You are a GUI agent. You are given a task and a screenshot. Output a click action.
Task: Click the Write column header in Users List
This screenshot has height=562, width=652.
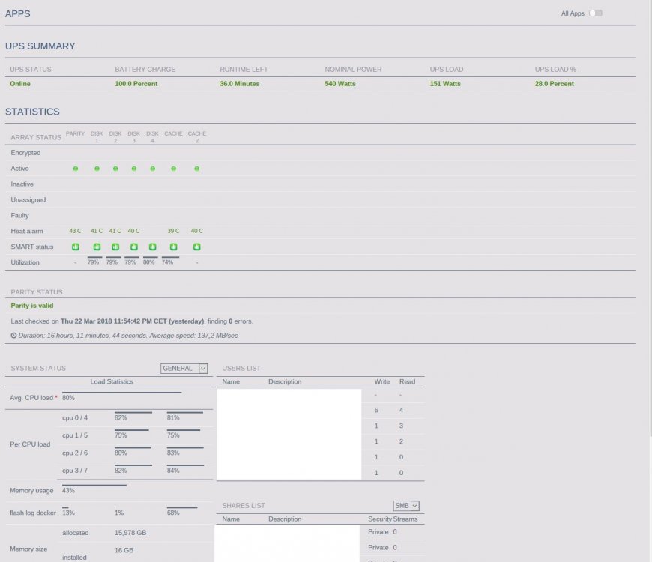[381, 381]
